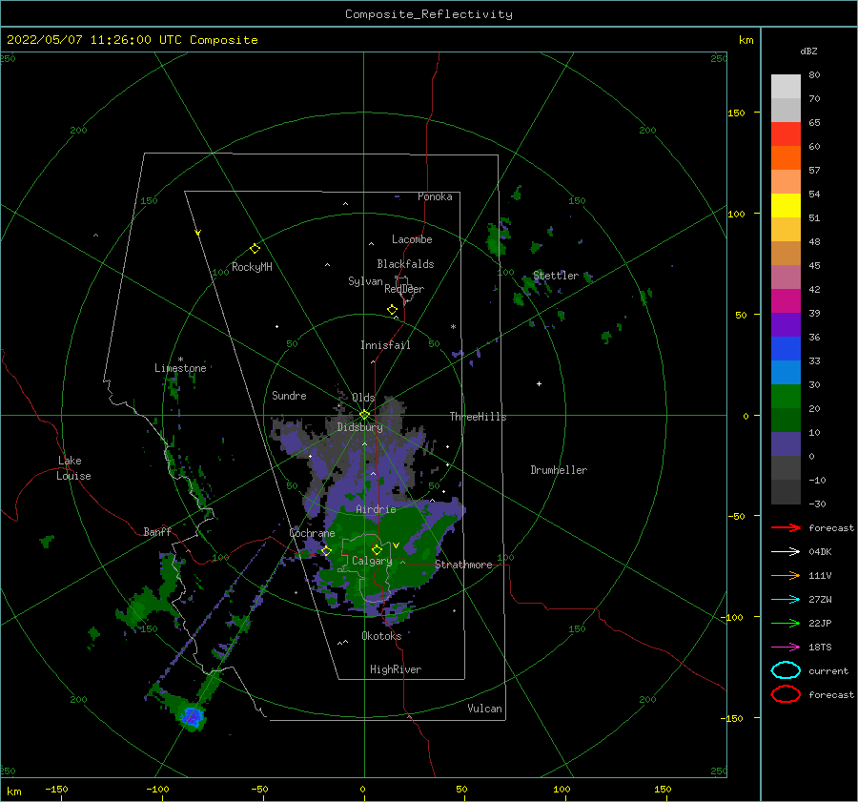The width and height of the screenshot is (858, 802).
Task: Select the HighRiver map label
Action: (x=396, y=669)
